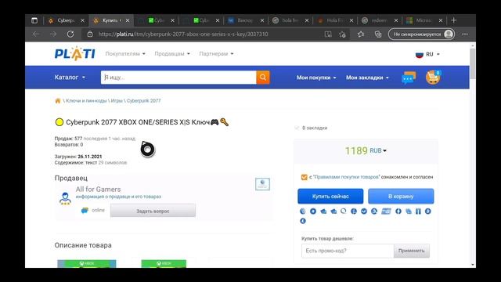Click the site lock icon in address bar
This screenshot has width=501, height=282.
(x=90, y=34)
